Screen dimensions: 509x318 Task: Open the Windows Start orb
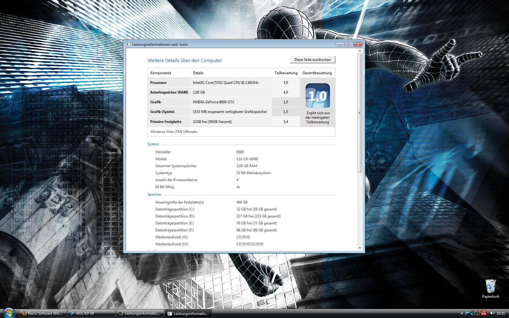pyautogui.click(x=8, y=313)
